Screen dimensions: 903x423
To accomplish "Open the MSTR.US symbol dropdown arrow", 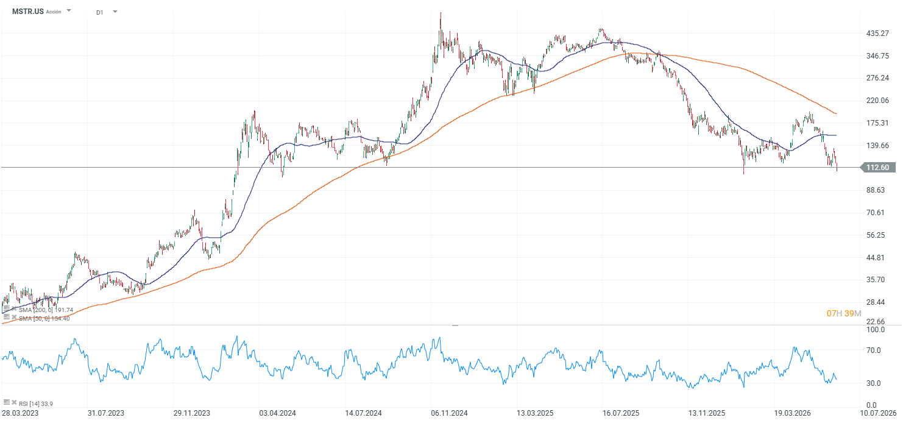I will 68,11.
